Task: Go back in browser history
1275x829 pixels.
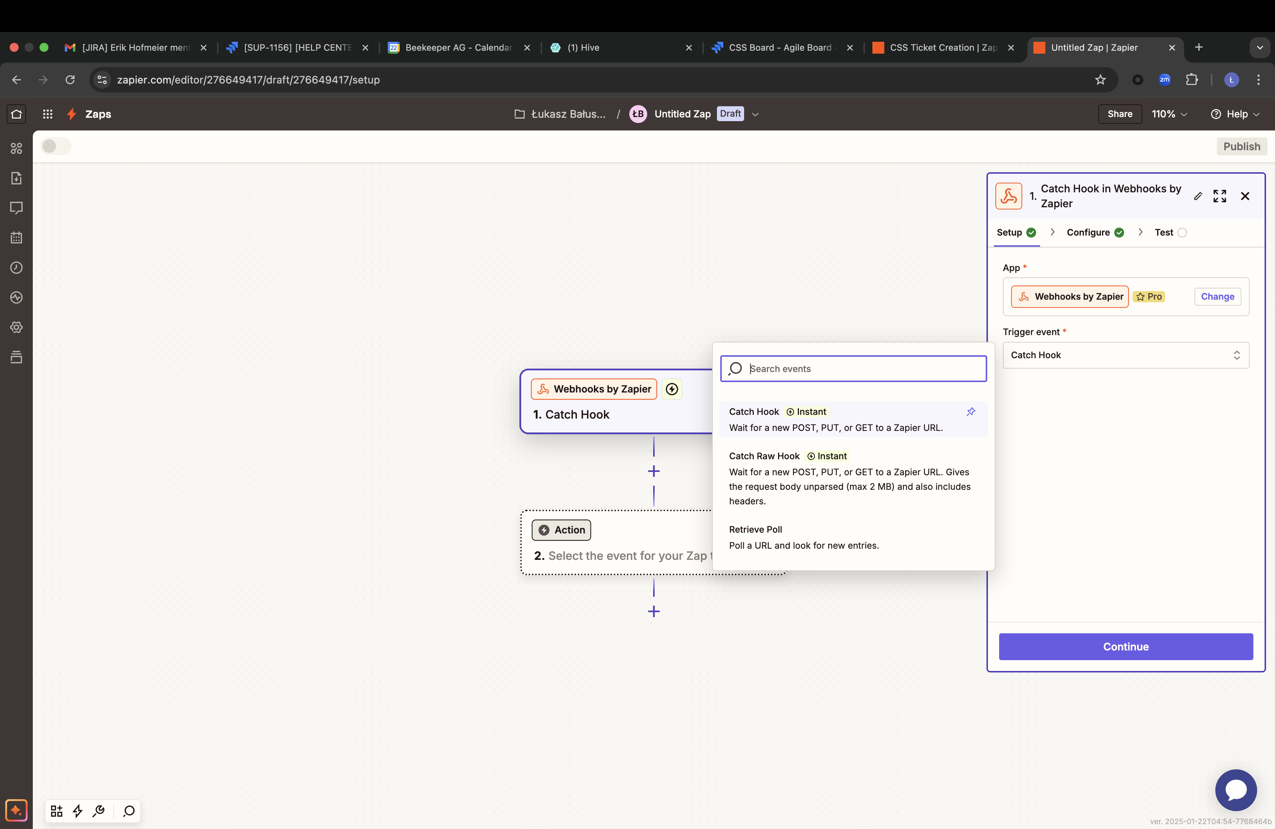Action: pos(17,80)
